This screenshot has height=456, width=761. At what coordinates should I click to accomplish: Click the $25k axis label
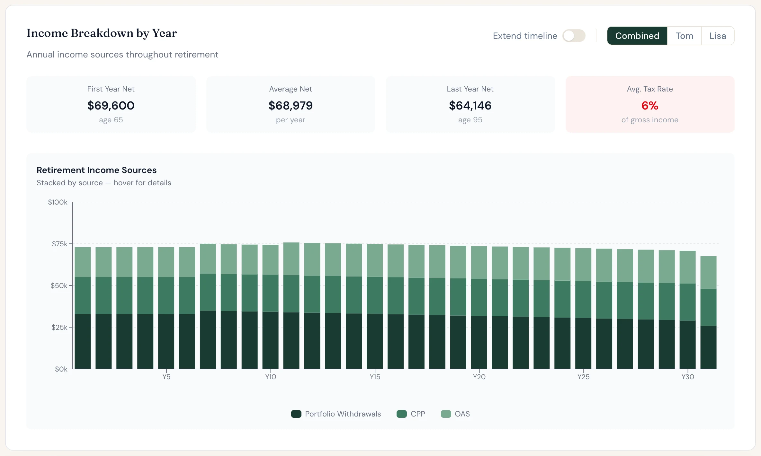click(59, 328)
